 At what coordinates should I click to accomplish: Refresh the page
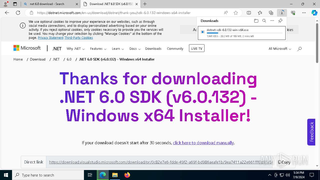(x=18, y=13)
